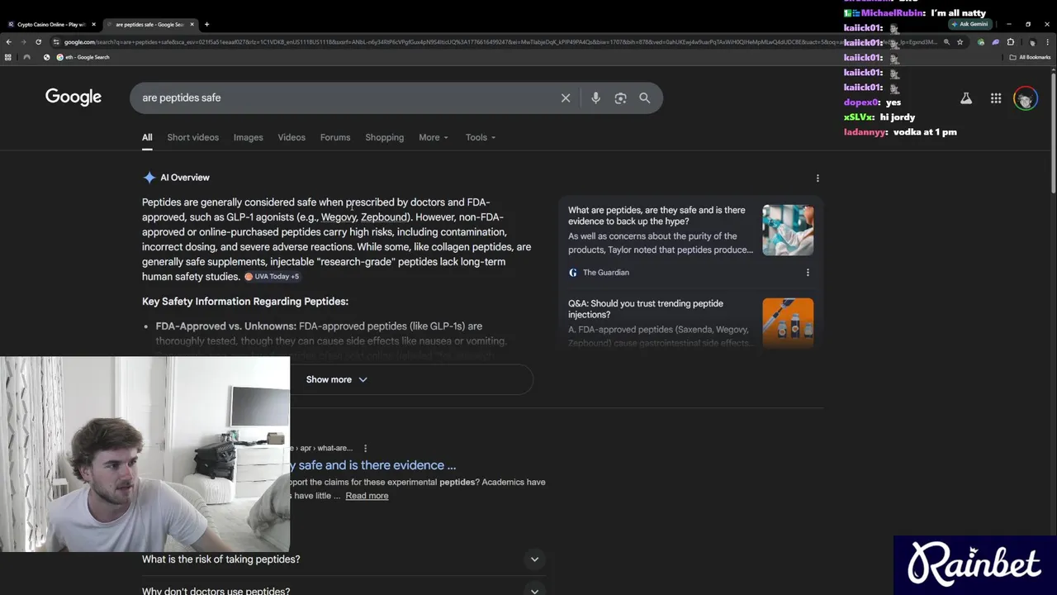Open the bookmarks bar apps grid

[8, 57]
